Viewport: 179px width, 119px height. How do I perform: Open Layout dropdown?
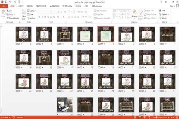[32, 11]
